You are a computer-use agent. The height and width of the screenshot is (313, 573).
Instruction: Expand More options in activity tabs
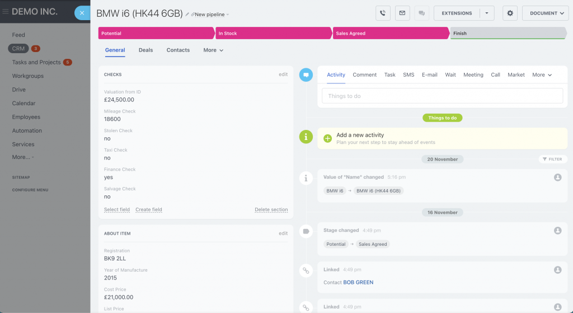click(542, 74)
